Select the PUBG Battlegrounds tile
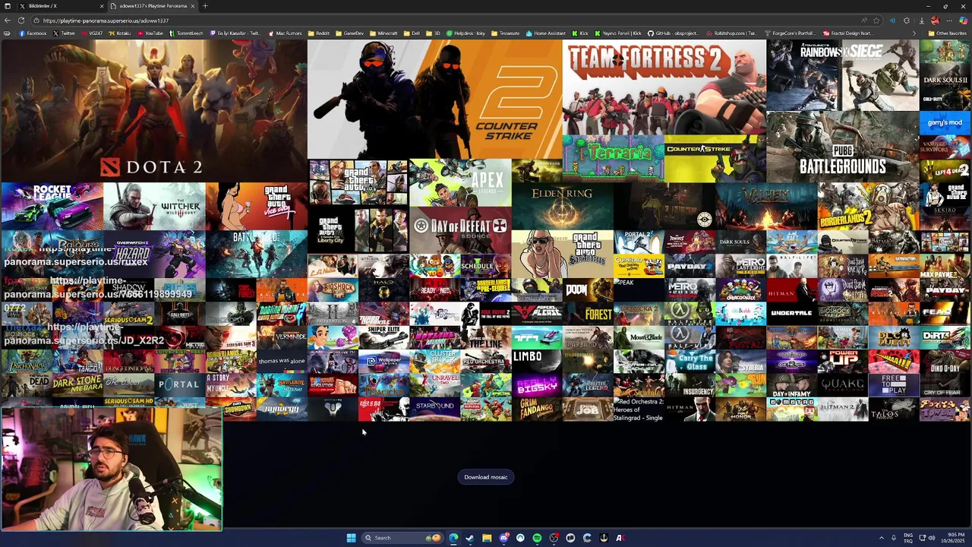This screenshot has height=547, width=972. [842, 147]
